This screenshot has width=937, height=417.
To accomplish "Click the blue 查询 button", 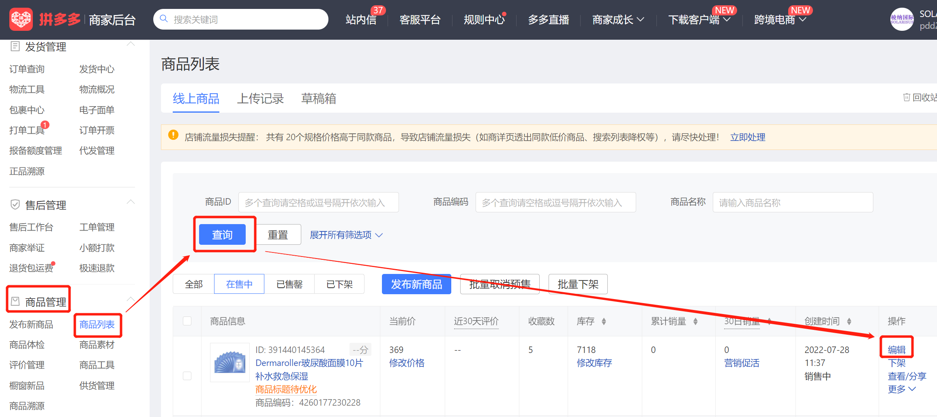I will pos(222,235).
